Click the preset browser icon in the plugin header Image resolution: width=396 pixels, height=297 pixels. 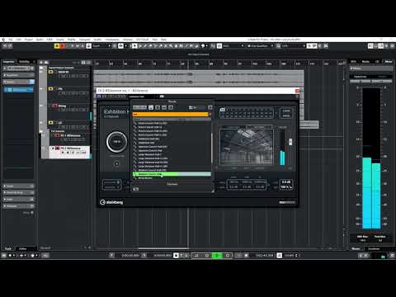[162, 97]
